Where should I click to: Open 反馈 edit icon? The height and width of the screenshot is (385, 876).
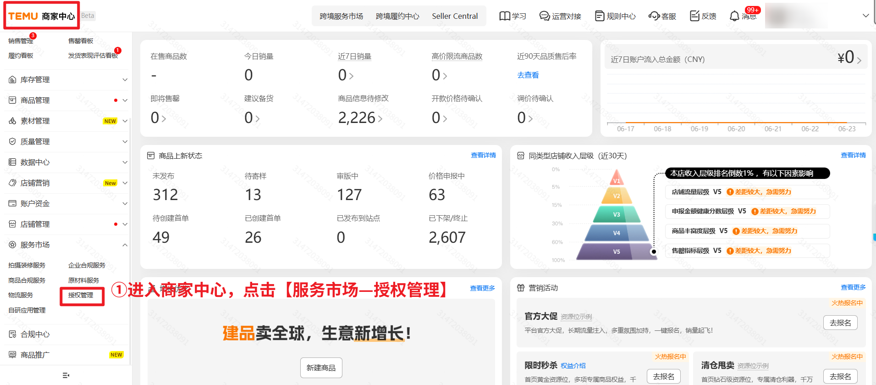point(695,16)
